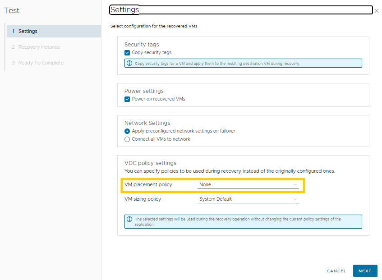Open the VM placement policy dropdown
The width and height of the screenshot is (382, 280).
click(x=248, y=184)
